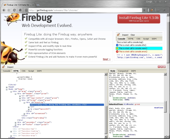This screenshot has height=139, width=170.
Task: Open the DOM tab in main Firebug panel
Action: click(x=39, y=71)
